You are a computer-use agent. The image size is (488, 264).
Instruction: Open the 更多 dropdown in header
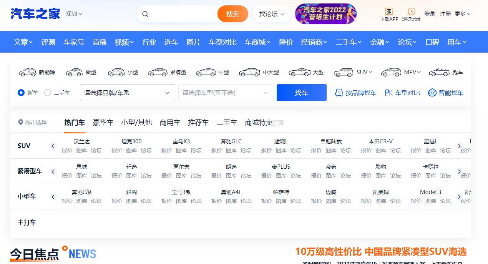463,14
